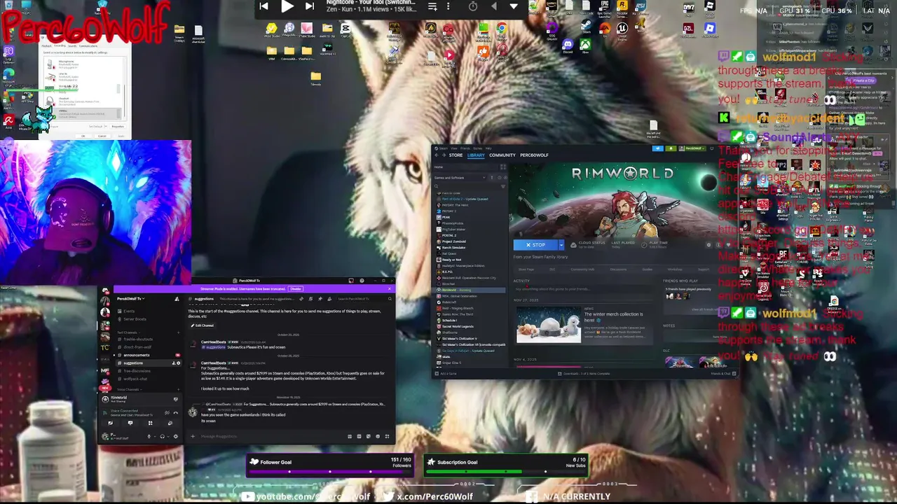Toggle Discord noise suppression in voice panel
Viewport: 897px width, 504px height.
point(167,412)
